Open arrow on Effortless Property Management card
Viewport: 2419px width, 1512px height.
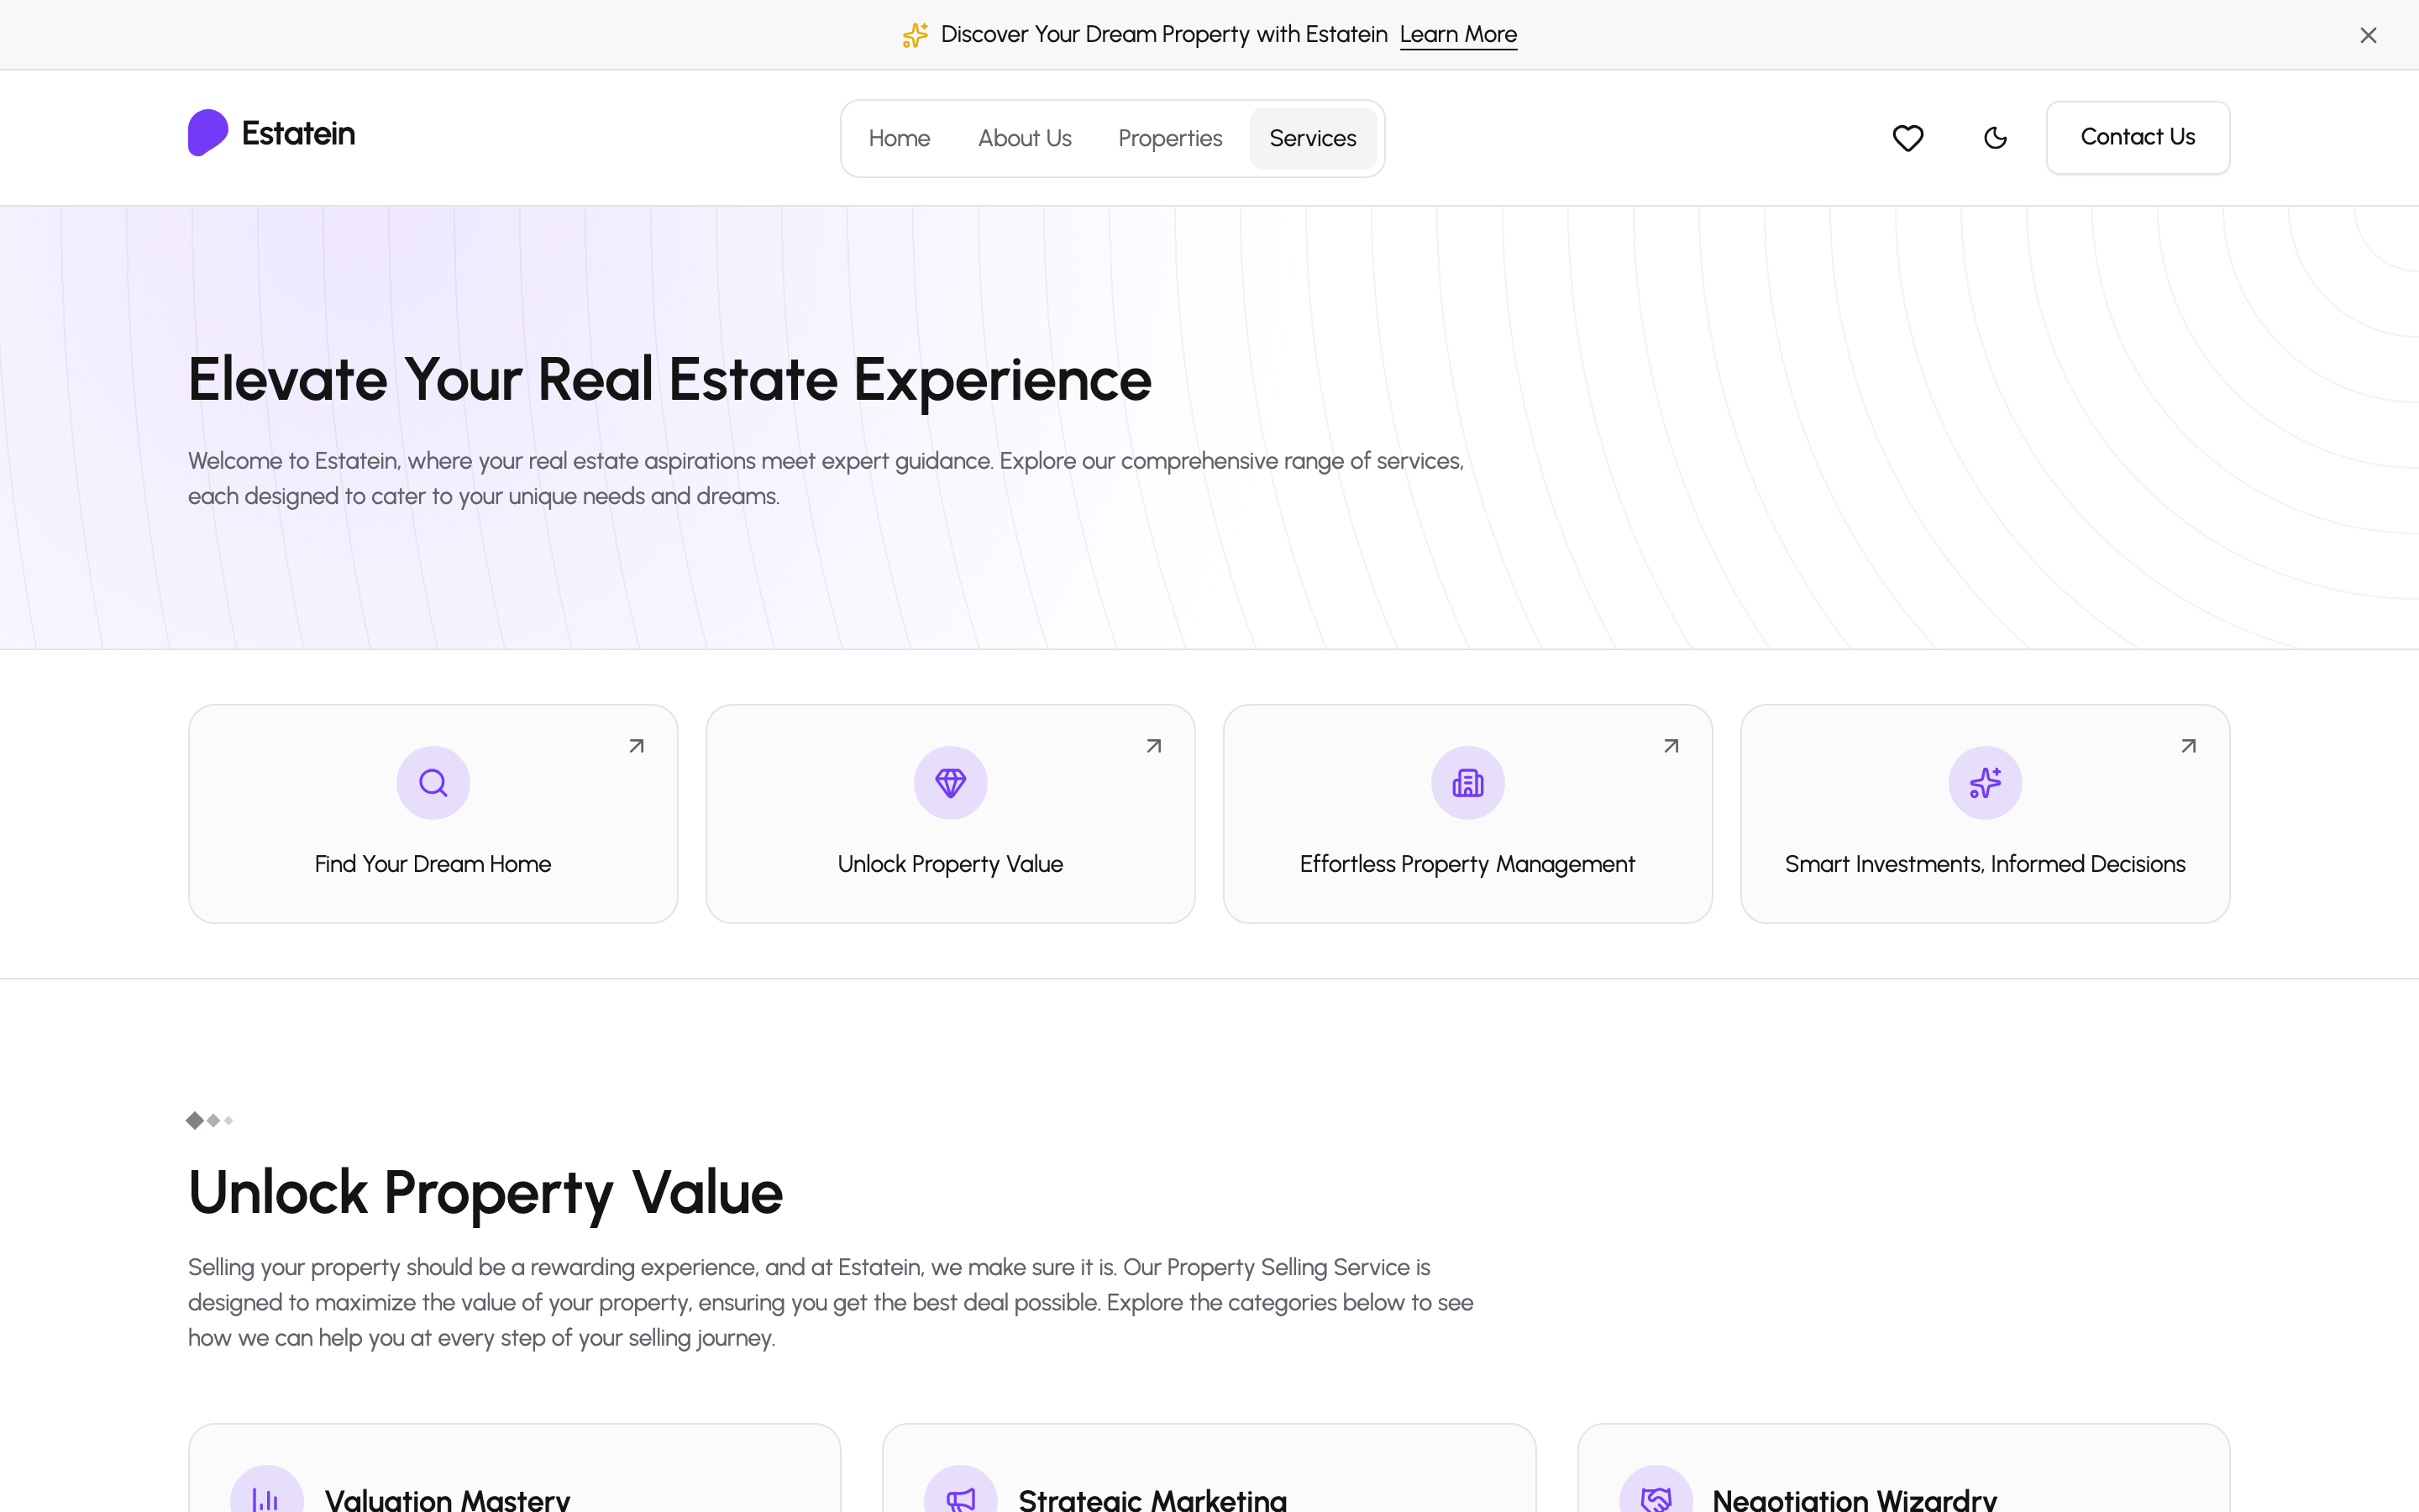click(x=1671, y=746)
